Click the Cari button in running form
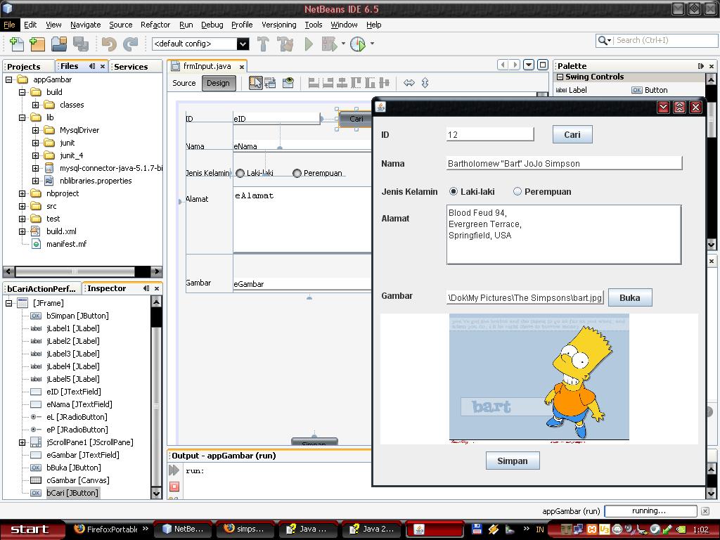Image resolution: width=720 pixels, height=540 pixels. [572, 134]
